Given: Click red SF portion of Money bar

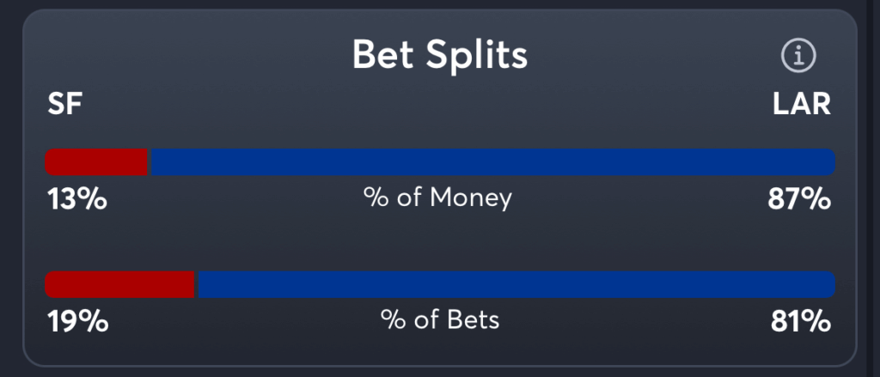Looking at the screenshot, I should pos(96,162).
